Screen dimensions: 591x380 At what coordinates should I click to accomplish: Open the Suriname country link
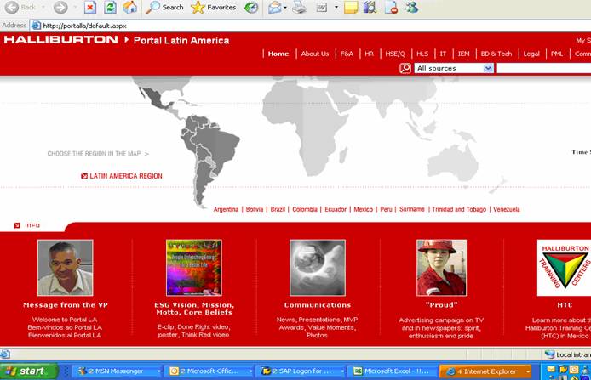pos(412,209)
